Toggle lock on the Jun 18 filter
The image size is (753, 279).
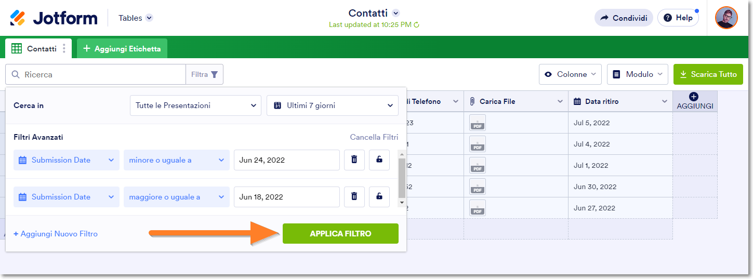click(x=379, y=197)
